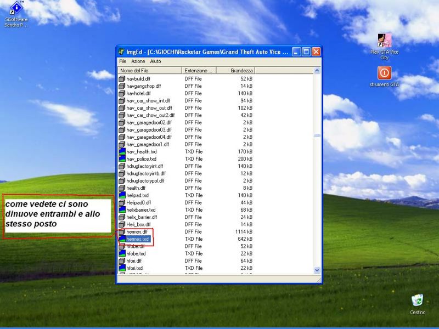Click the helix_barrier.dff file icon

click(x=122, y=217)
